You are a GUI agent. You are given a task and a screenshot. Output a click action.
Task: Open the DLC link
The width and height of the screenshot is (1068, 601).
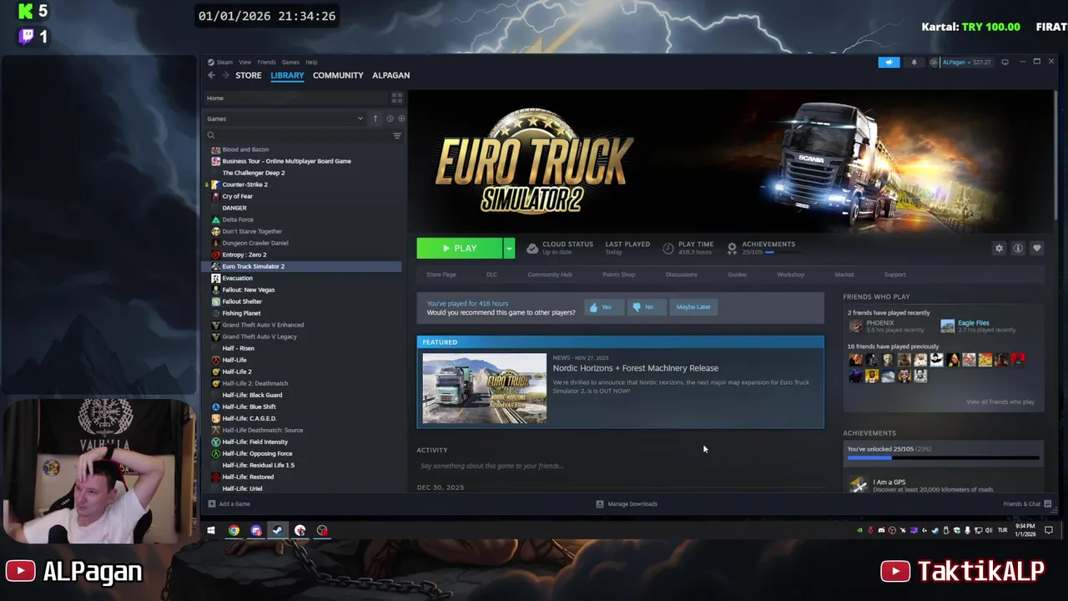point(491,275)
